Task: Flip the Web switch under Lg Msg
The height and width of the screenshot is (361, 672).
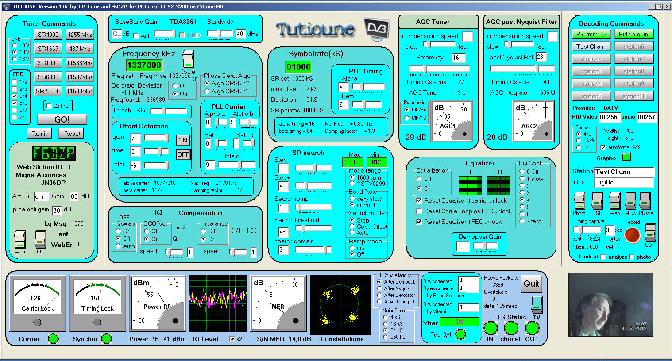Action: click(x=20, y=239)
